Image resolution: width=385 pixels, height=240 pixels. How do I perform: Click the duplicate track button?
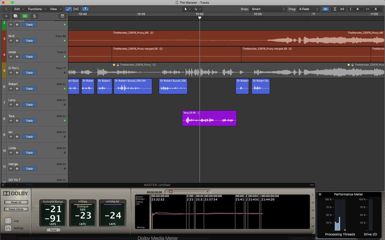[x=15, y=16]
